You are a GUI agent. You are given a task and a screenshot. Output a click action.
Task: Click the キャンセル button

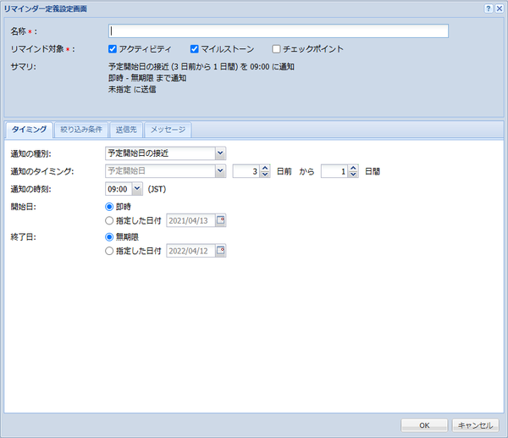476,425
